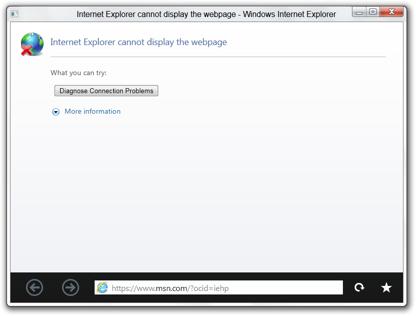Close the Internet Explorer window
The image size is (416, 316).
391,12
